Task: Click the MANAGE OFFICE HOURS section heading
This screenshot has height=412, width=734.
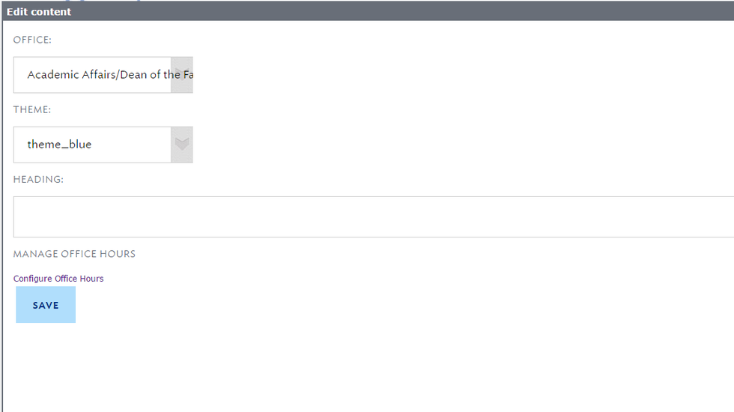Action: coord(74,254)
